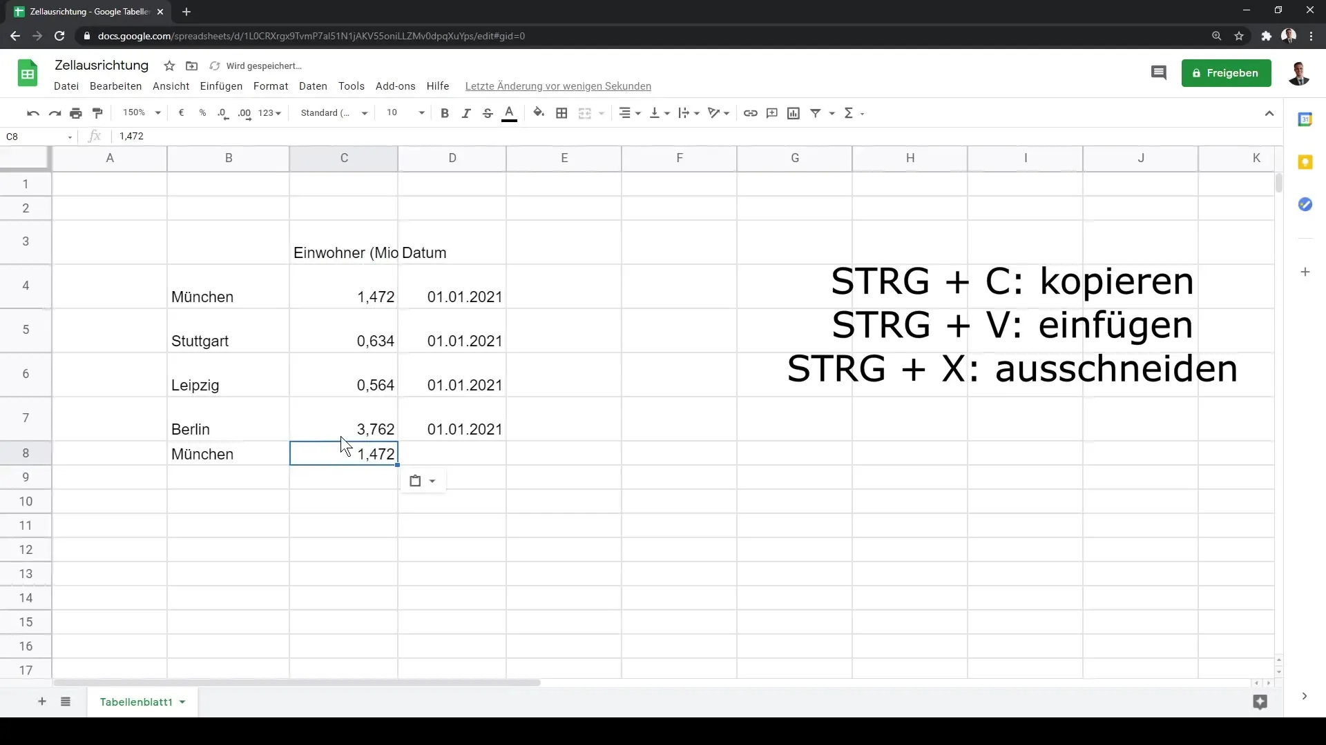The image size is (1326, 745).
Task: Collapse the toolbar menus with chevron
Action: [x=1269, y=113]
